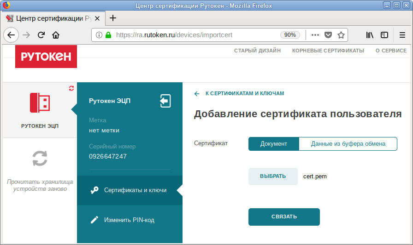413x245 pixels.
Task: Select the red Рутокен ЭЦП device icon
Action: coord(40,103)
